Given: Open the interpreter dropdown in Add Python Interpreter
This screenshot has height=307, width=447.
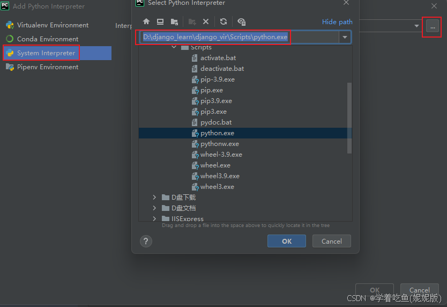Looking at the screenshot, I should (x=416, y=26).
